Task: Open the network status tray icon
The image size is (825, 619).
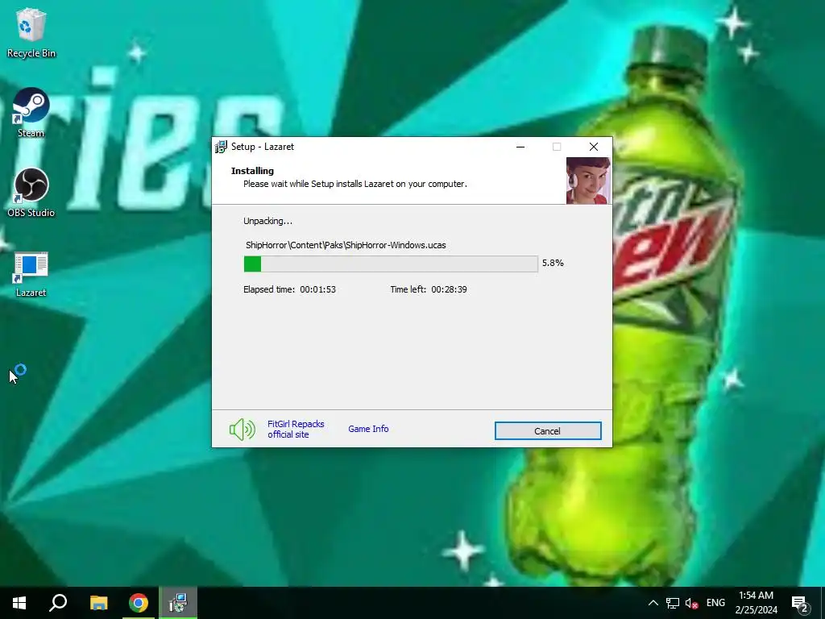Action: 673,603
